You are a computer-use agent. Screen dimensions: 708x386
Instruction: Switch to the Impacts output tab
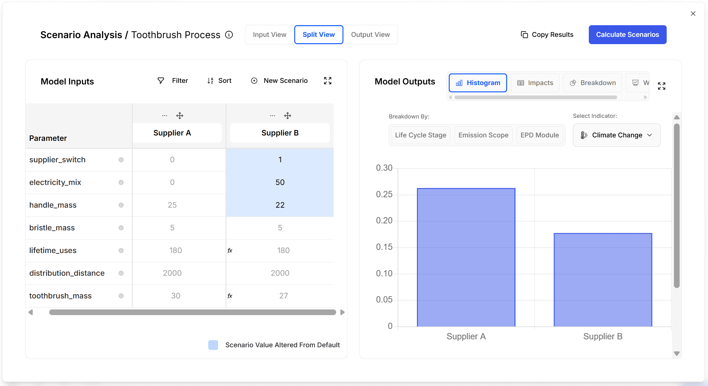(x=535, y=83)
